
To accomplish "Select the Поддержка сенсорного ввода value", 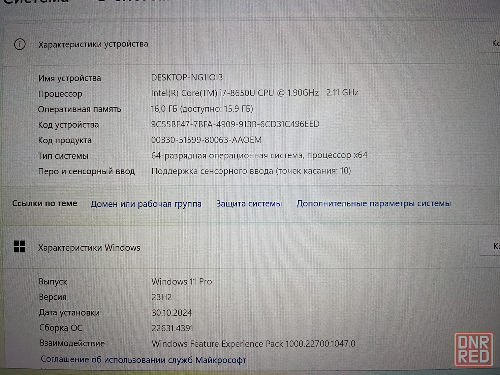I will coord(251,171).
